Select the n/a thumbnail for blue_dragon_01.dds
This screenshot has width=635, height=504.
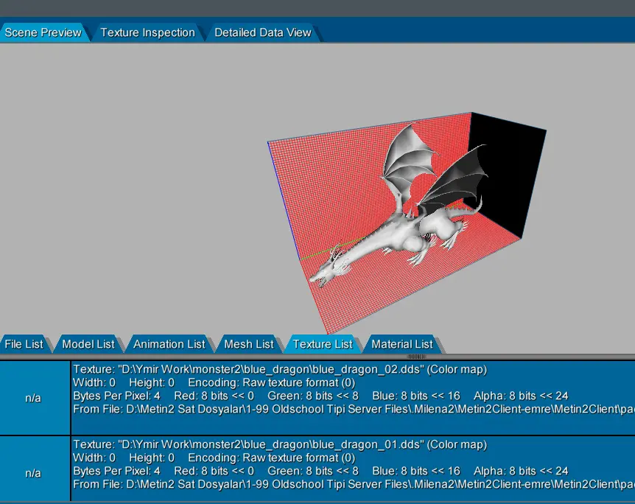tap(35, 473)
